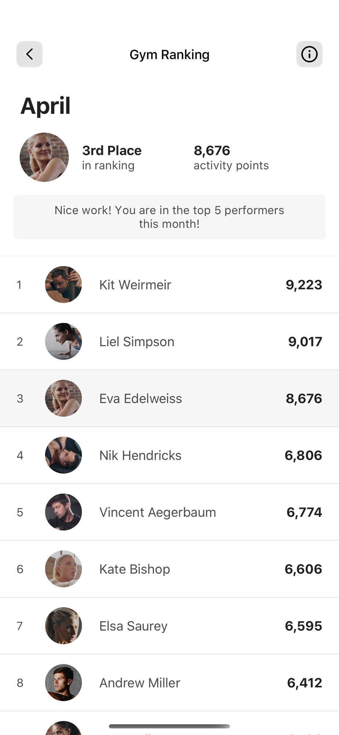This screenshot has height=735, width=339.
Task: Tap Vincent Aegerbaum's avatar
Action: (x=63, y=512)
